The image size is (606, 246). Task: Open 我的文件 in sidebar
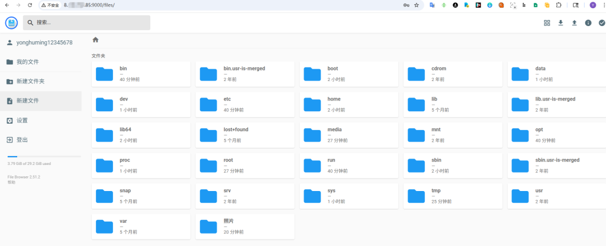click(x=41, y=62)
